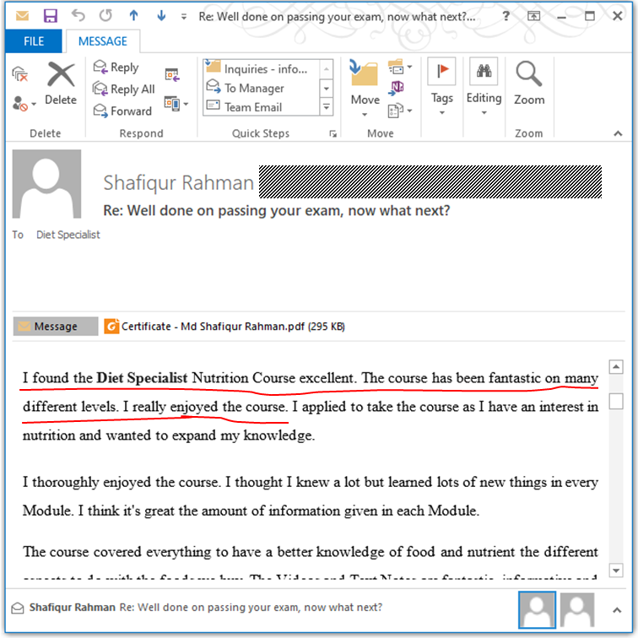Expand the Quick Steps gallery more arrow

(x=327, y=107)
